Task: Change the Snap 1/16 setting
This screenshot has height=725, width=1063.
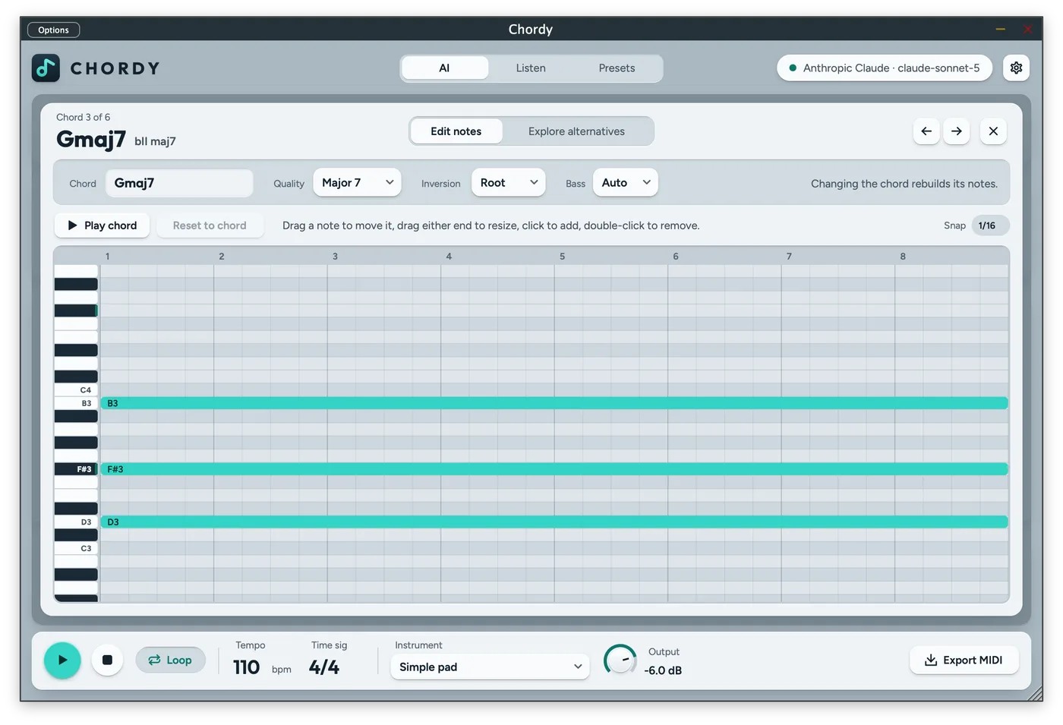Action: [x=990, y=225]
